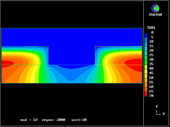Select the PHOTON title text
The height and width of the screenshot is (127, 170).
pyautogui.click(x=155, y=15)
